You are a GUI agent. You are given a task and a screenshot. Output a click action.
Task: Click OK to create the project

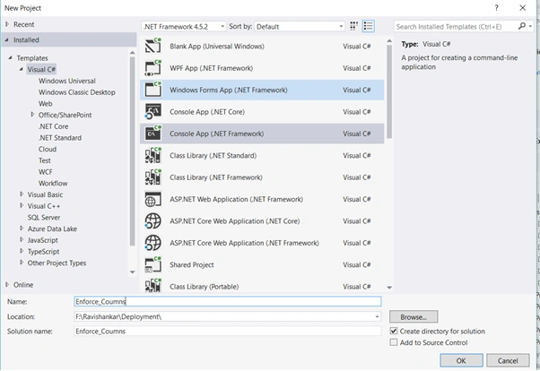[461, 360]
